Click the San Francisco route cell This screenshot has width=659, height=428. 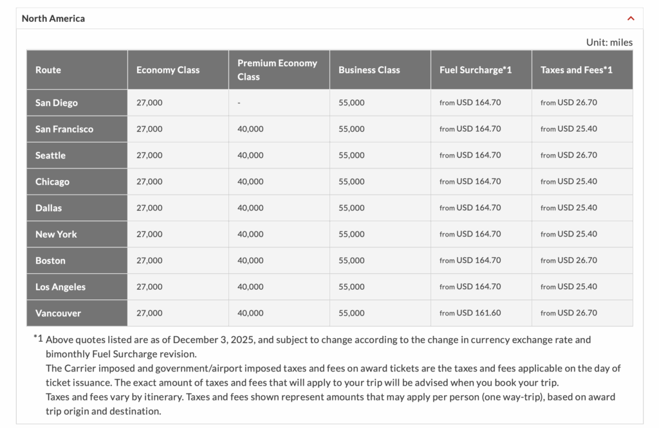point(64,129)
